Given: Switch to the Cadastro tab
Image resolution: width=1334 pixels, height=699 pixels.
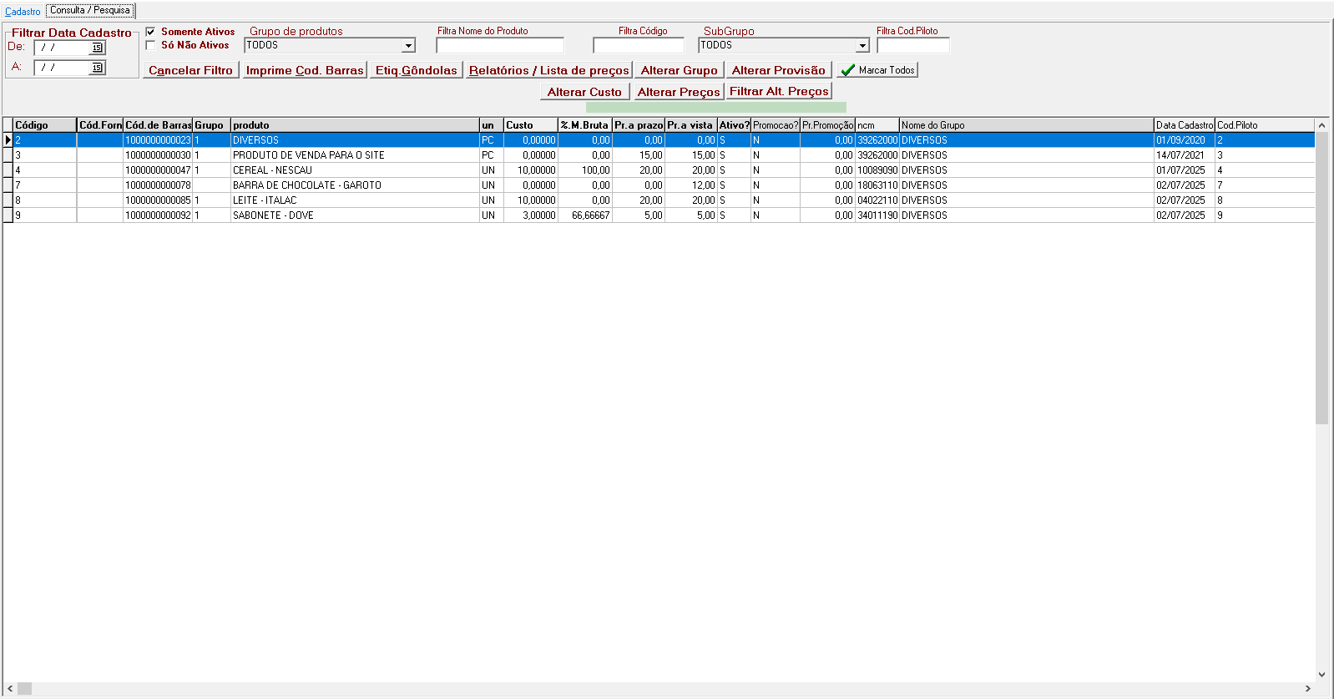Looking at the screenshot, I should [23, 12].
